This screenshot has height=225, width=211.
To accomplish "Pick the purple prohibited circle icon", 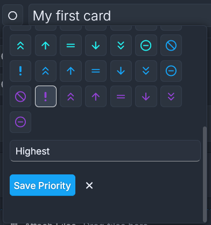I will tap(20, 96).
